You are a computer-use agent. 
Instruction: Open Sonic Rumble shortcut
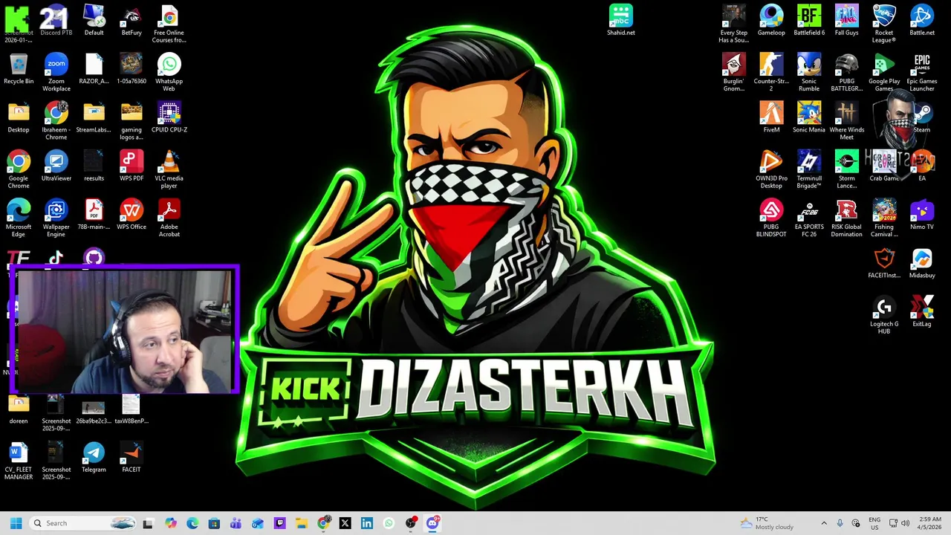[x=809, y=73]
